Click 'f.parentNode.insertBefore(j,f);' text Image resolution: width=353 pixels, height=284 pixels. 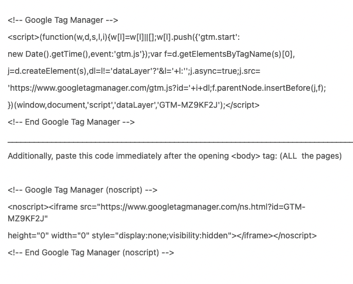[269, 88]
